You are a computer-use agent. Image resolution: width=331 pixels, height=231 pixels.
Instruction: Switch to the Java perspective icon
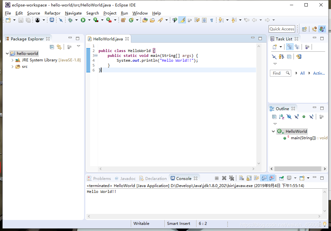point(322,29)
